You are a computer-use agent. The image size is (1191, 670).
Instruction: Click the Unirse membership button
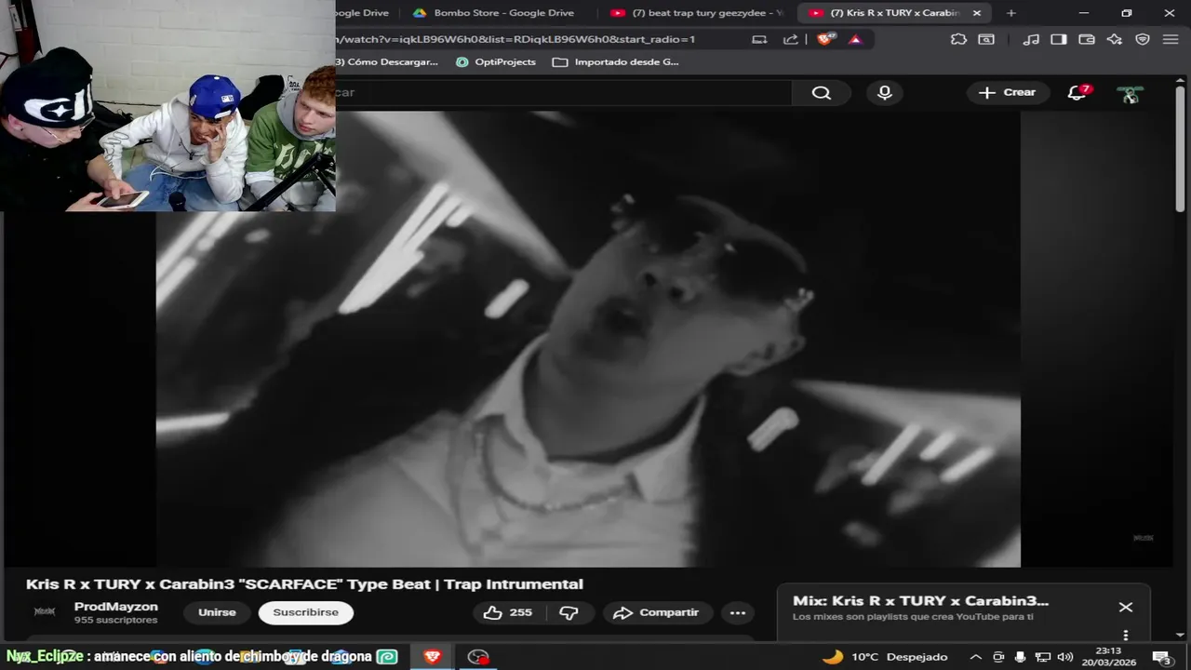click(x=217, y=612)
